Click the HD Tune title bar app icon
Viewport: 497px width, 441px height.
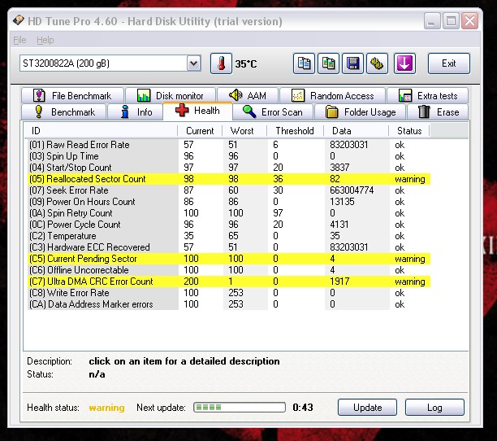[19, 20]
